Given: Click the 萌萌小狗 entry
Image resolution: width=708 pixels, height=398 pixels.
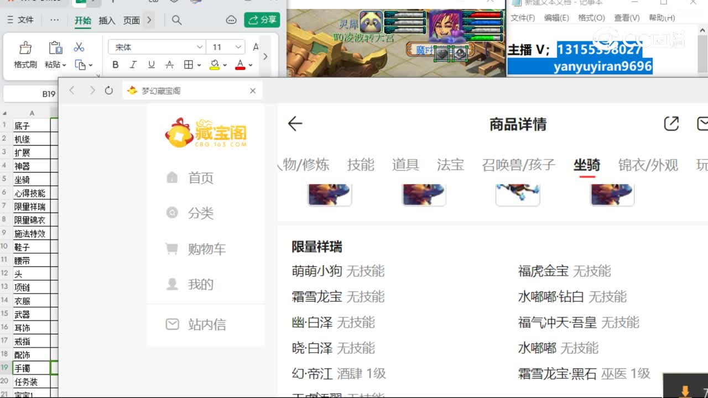Looking at the screenshot, I should [317, 271].
